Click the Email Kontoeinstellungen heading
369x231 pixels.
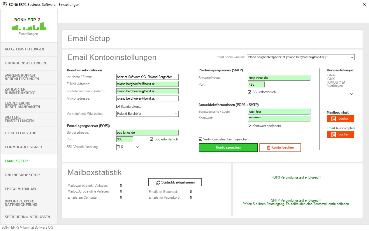coord(112,57)
